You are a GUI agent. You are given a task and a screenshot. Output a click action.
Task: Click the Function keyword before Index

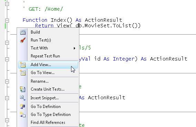tap(35, 20)
